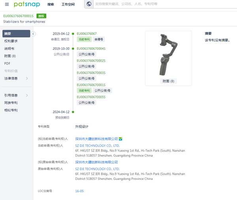Click the title Stabilizers for smartphones

pos(24,22)
